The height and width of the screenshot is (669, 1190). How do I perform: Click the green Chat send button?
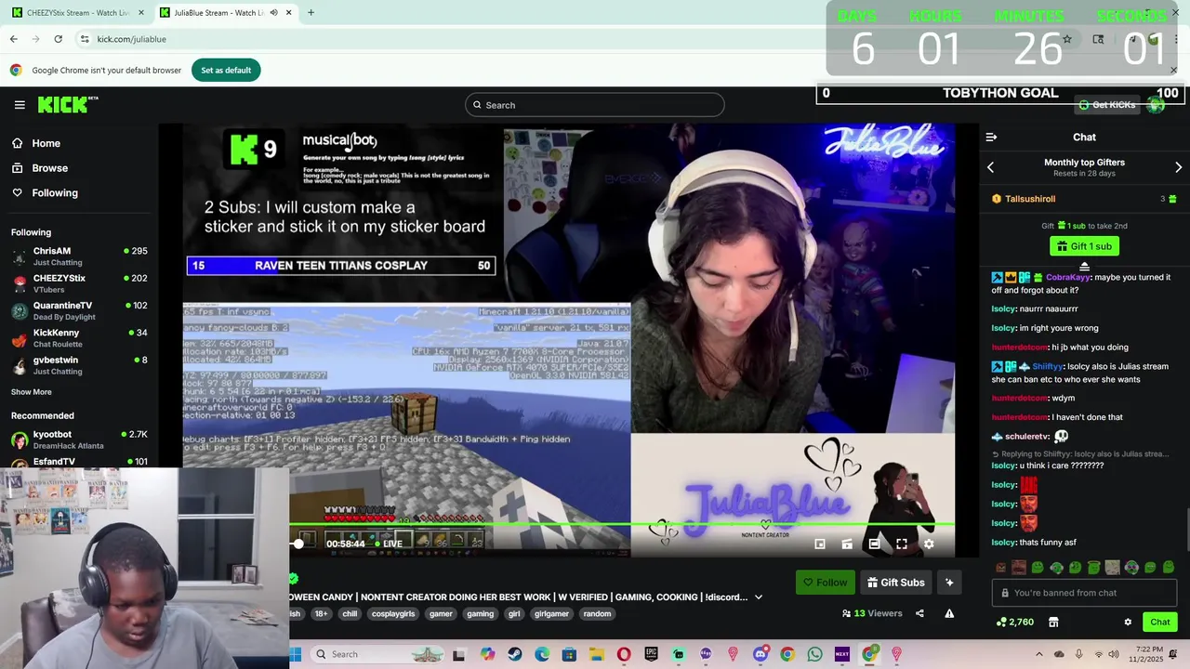point(1159,623)
